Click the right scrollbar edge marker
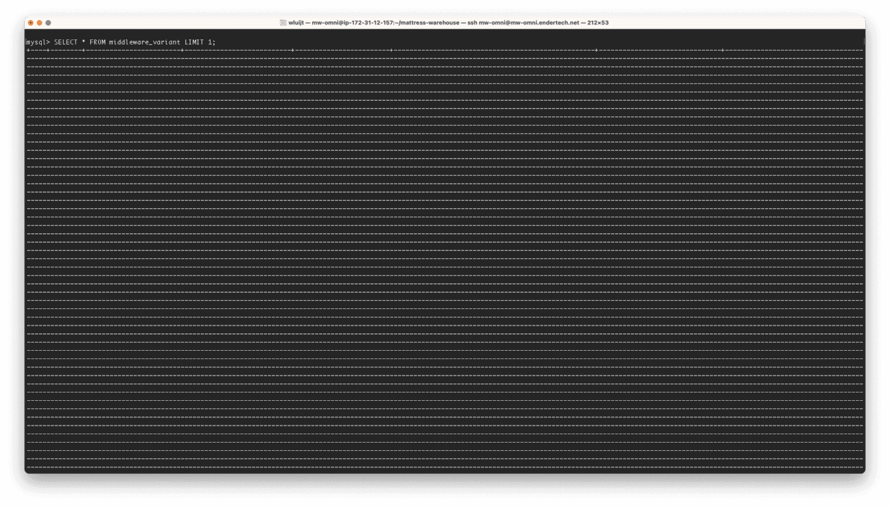 tap(864, 41)
